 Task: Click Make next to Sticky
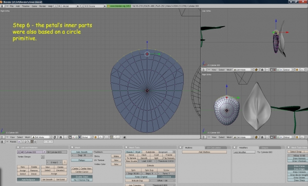[116, 156]
